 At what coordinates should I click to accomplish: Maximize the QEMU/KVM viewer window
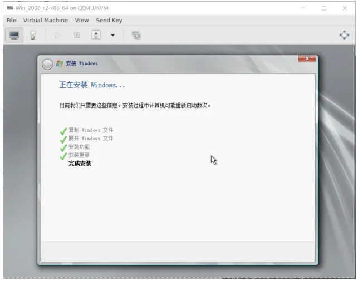[324, 8]
